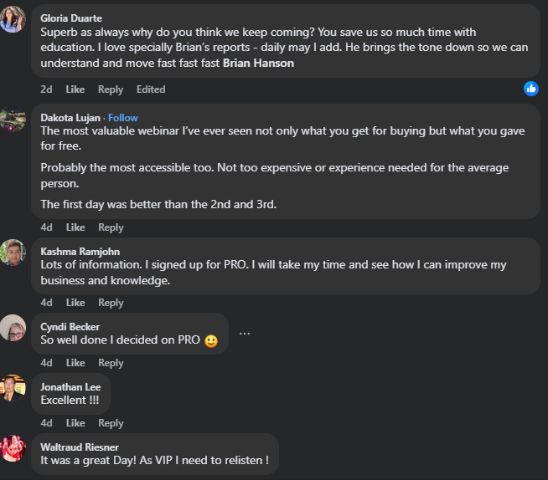Like Gloria Duarte's comment
548x480 pixels.
(x=75, y=89)
